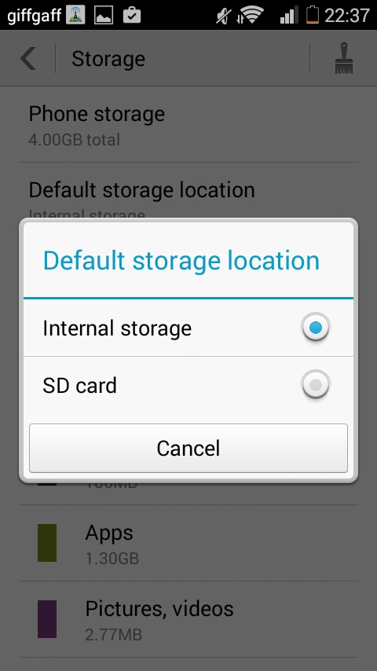The width and height of the screenshot is (377, 671).
Task: Open the briefcase checkmark notification icon
Action: (132, 16)
